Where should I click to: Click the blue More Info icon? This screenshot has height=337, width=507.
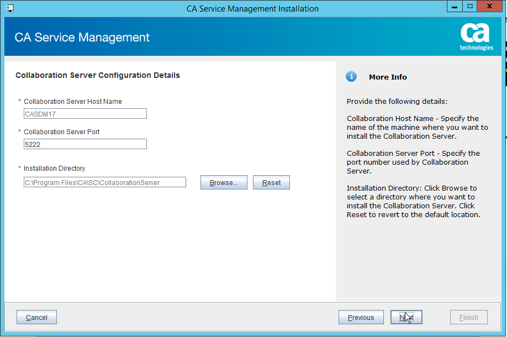[x=351, y=77]
